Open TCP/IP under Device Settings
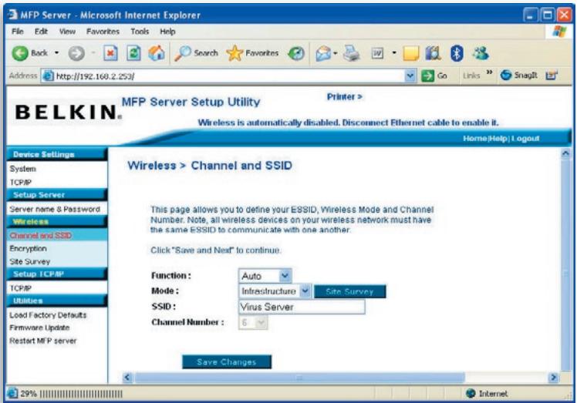Screen dimensions: 577x403 point(21,183)
